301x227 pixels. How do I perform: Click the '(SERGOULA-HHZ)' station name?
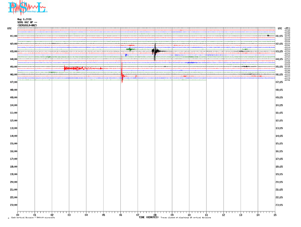(x=27, y=25)
